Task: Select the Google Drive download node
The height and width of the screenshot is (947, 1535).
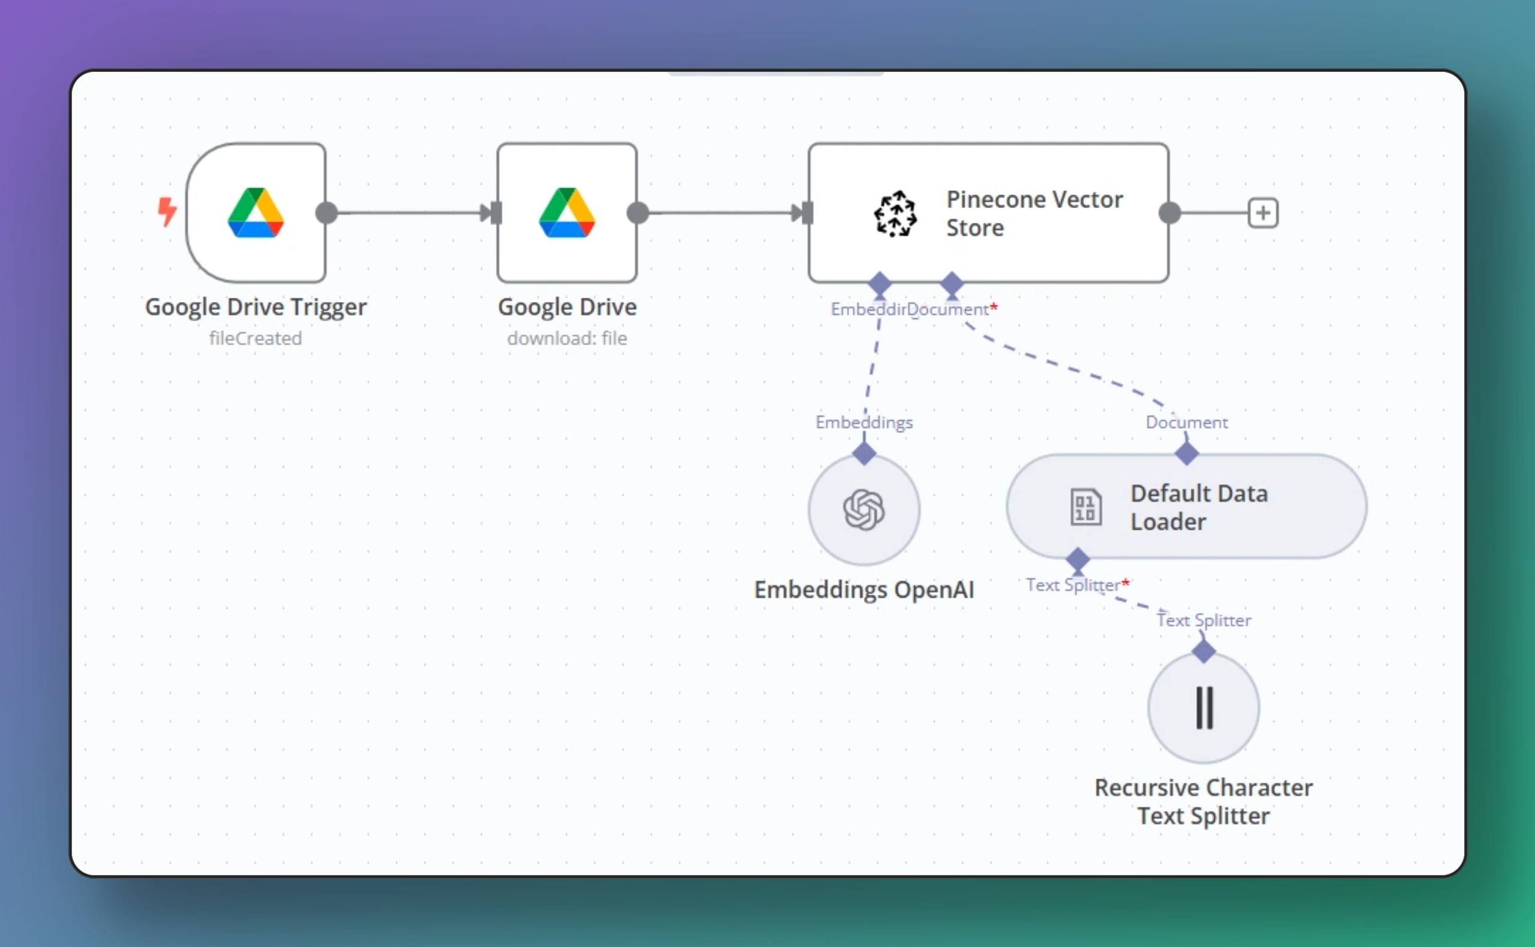Action: [x=567, y=213]
